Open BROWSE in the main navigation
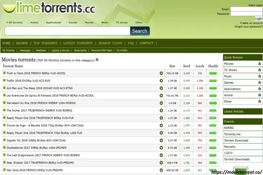 point(22,43)
